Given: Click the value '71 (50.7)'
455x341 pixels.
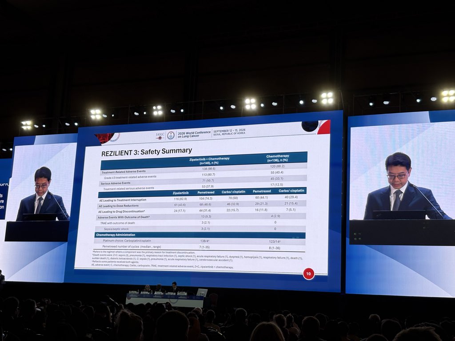Looking at the screenshot, I should [208, 180].
